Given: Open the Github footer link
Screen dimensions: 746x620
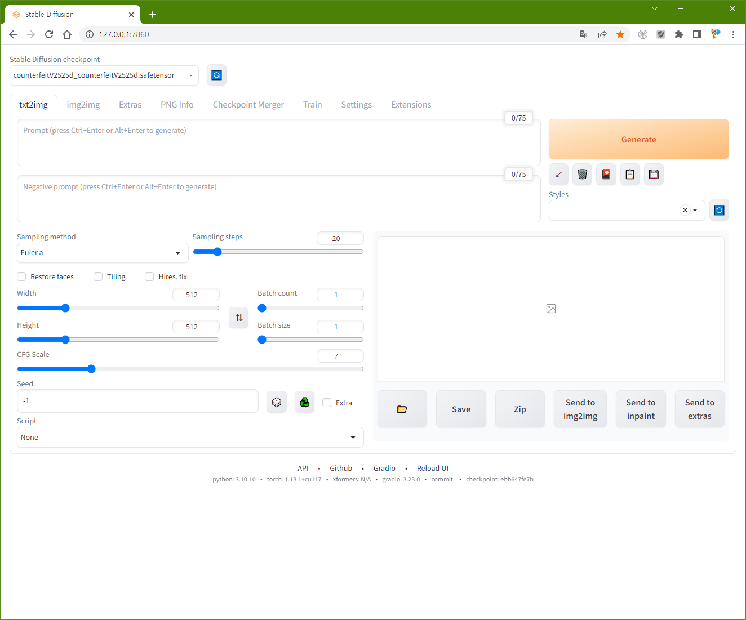Looking at the screenshot, I should pos(341,469).
